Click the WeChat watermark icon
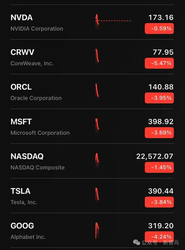The image size is (185, 250). 137,242
